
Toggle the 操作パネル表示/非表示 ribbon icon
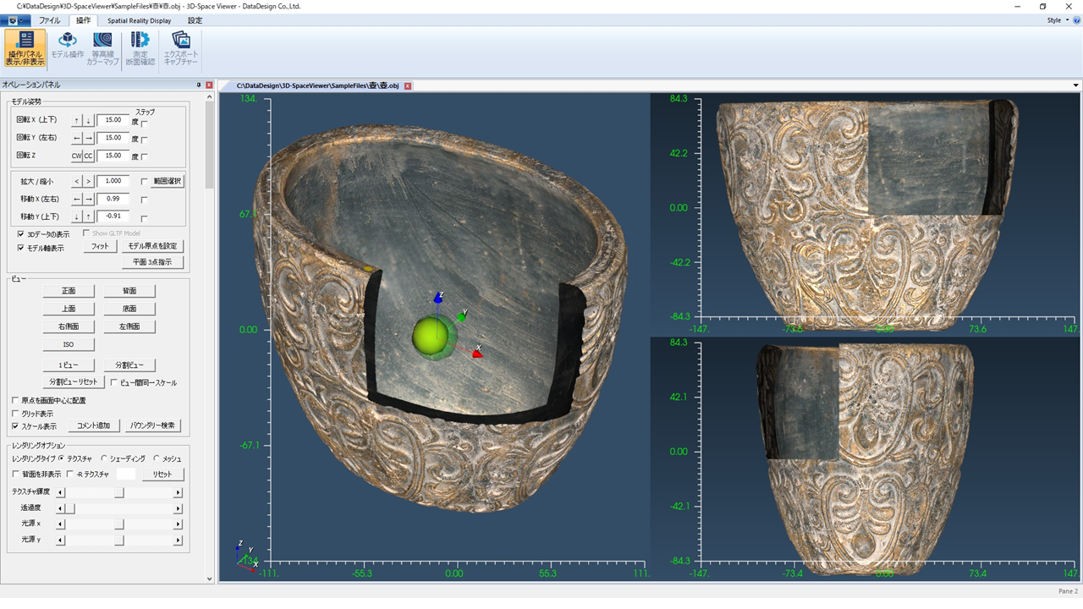pyautogui.click(x=25, y=48)
